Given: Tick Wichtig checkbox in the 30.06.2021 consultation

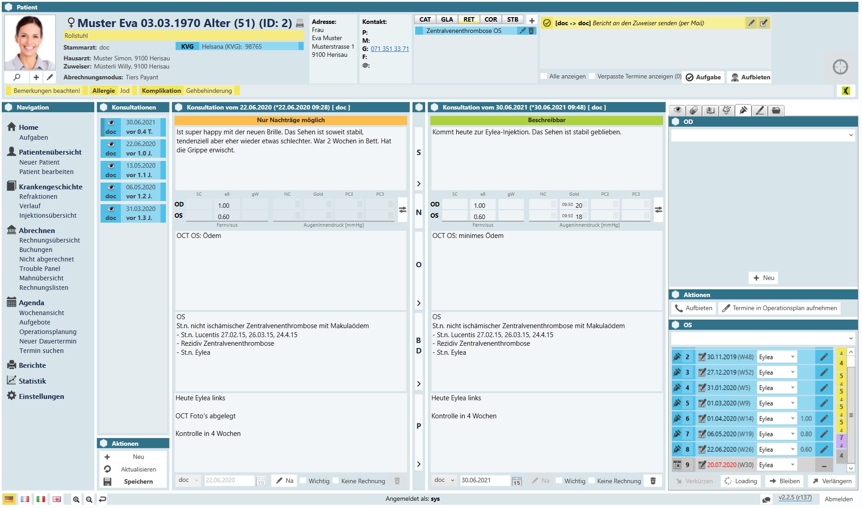Looking at the screenshot, I should click(x=559, y=481).
